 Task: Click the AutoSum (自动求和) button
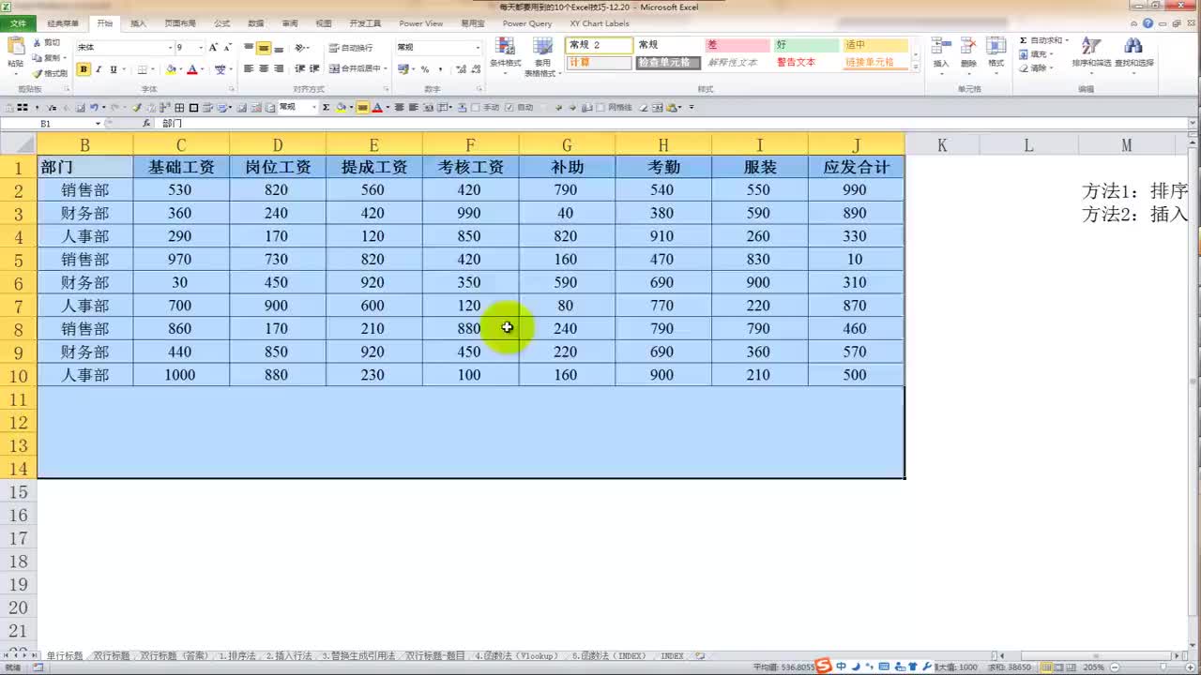tap(1042, 40)
